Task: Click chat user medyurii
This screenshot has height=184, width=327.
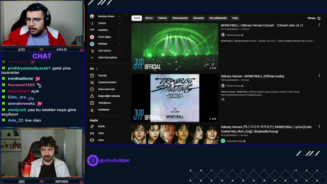Action: (17, 110)
